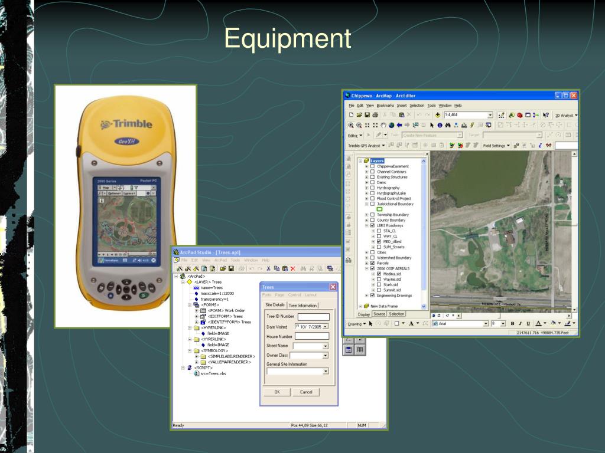Click the Full Extent globe icon

pyautogui.click(x=391, y=125)
